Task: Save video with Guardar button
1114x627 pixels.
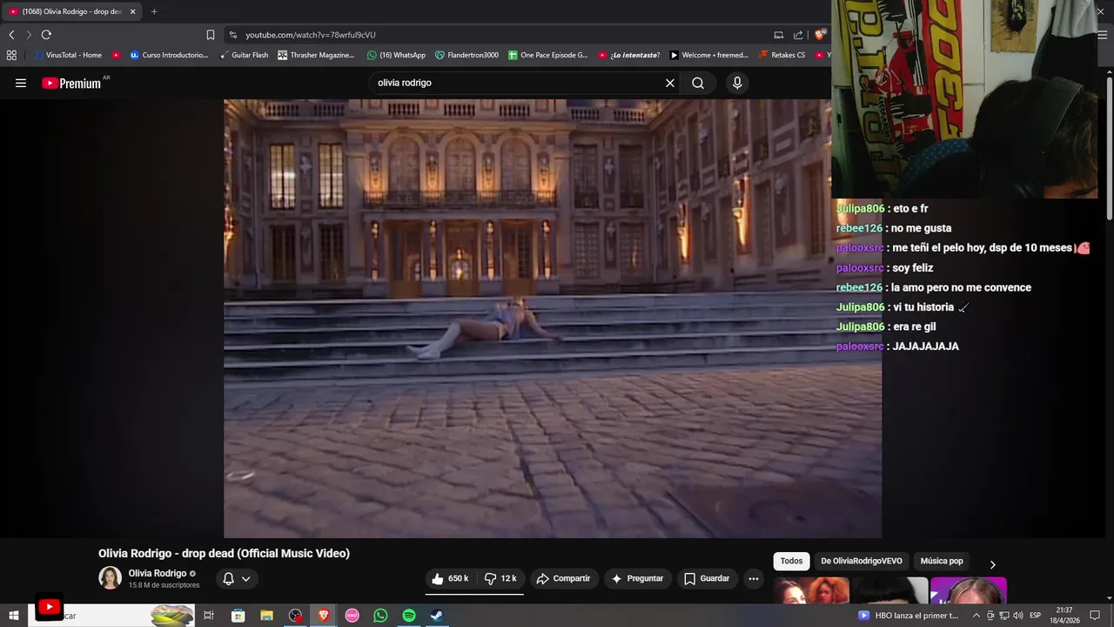Action: pos(707,578)
